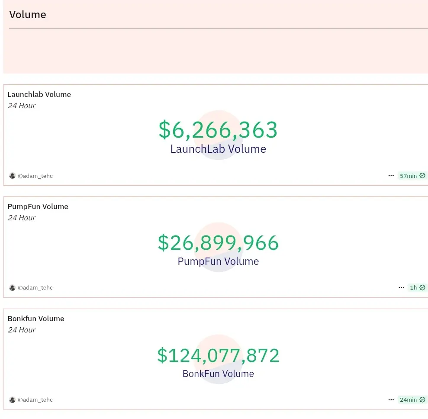428x419 pixels.
Task: Click the 1h last-updated badge
Action: click(417, 287)
